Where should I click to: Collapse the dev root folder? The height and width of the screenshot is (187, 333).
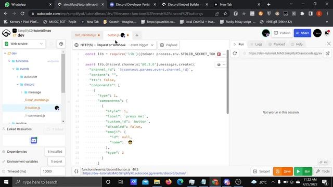5,54
